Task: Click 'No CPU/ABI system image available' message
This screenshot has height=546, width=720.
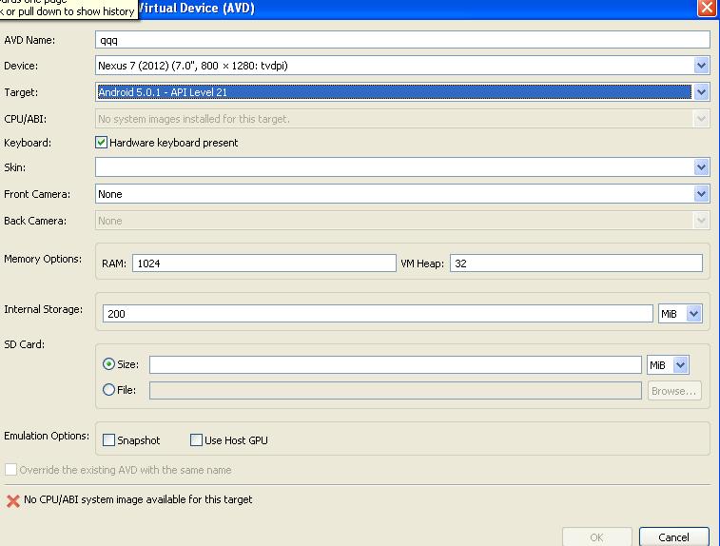Action: pyautogui.click(x=138, y=499)
